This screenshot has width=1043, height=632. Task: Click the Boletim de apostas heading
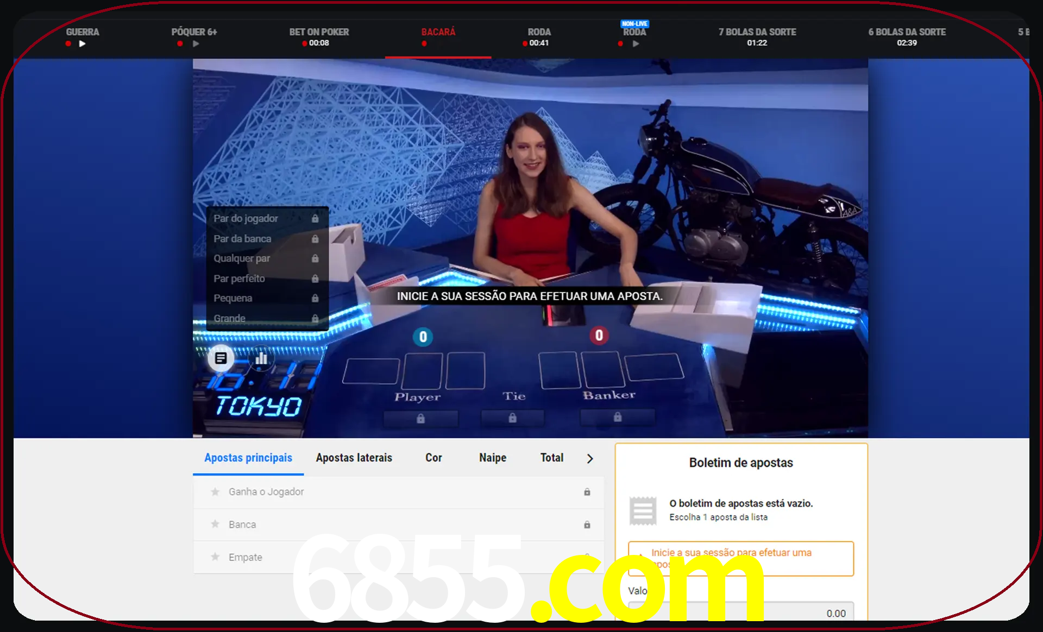point(741,463)
